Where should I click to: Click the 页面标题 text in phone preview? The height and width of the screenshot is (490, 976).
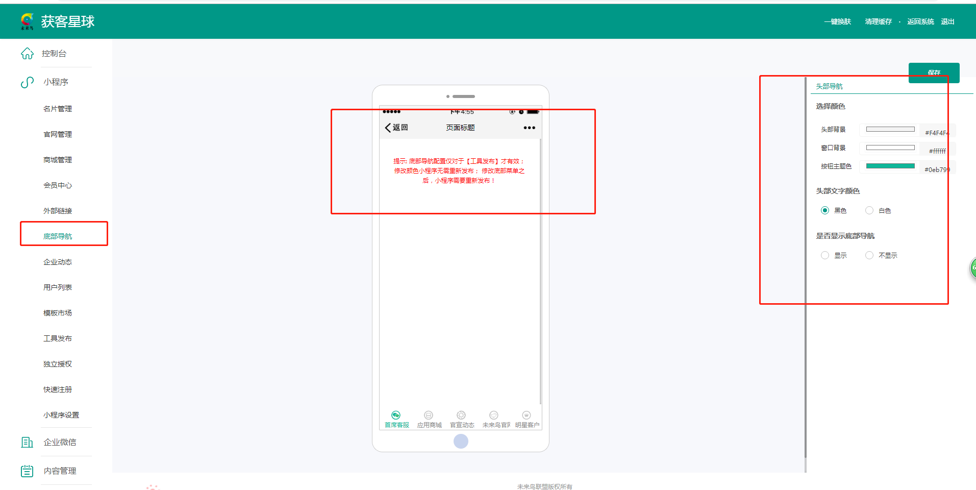[x=460, y=128]
